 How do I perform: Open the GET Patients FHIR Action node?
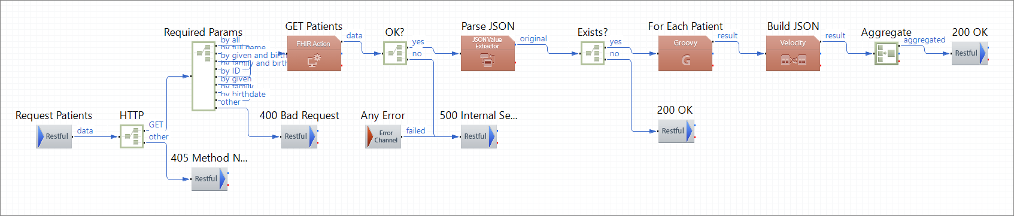coord(314,53)
